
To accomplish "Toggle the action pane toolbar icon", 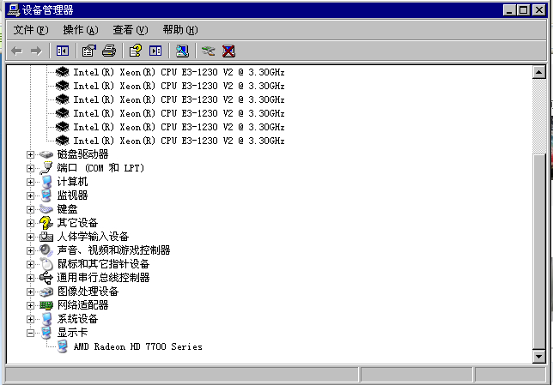I will click(155, 51).
